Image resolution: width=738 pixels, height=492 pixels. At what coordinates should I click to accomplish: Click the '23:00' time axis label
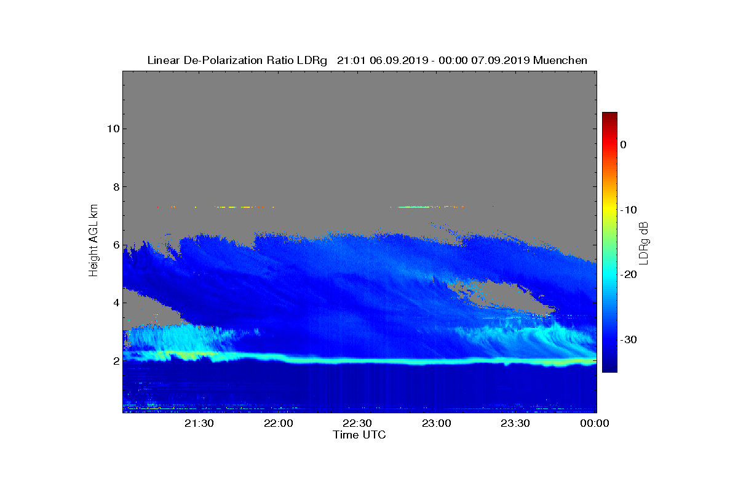click(x=437, y=423)
